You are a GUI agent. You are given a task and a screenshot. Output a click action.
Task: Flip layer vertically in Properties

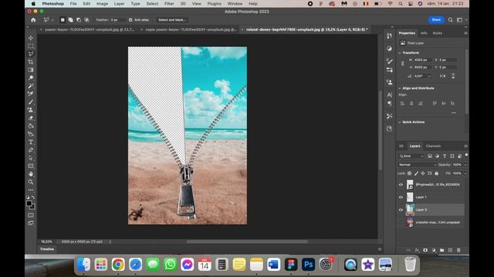tap(453, 76)
